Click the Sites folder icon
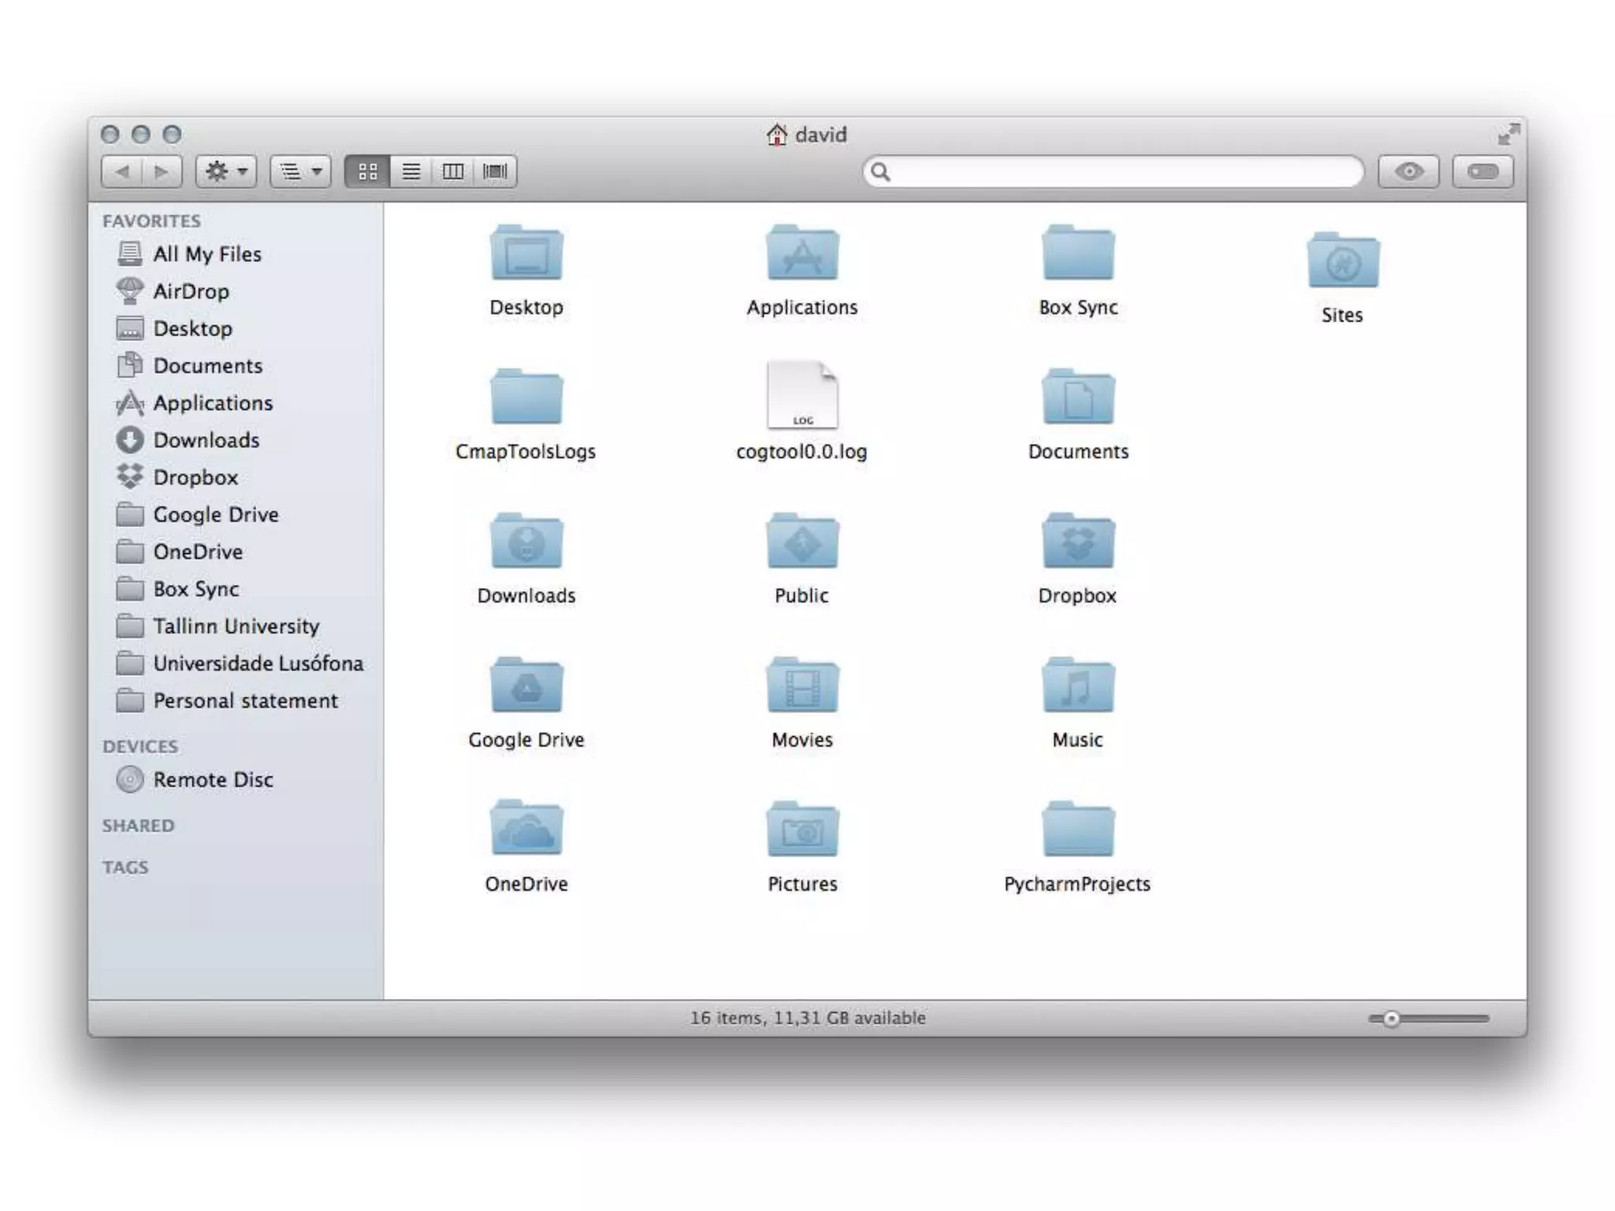Screen dimensions: 1615x1211 (1342, 262)
